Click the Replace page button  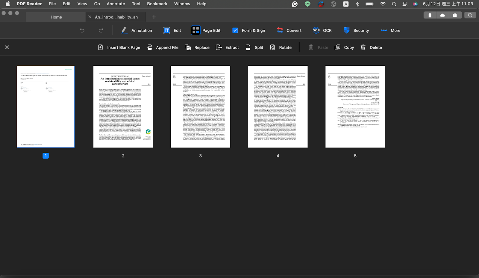click(x=197, y=47)
